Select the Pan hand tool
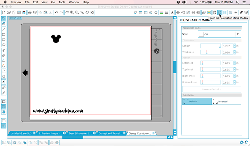This screenshot has height=146, width=250. (x=67, y=12)
